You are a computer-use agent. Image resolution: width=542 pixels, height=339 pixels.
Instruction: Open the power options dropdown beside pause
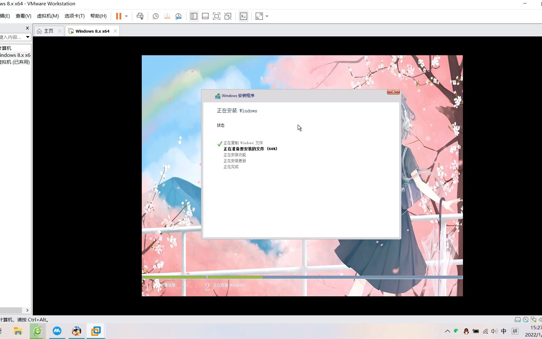pos(126,16)
